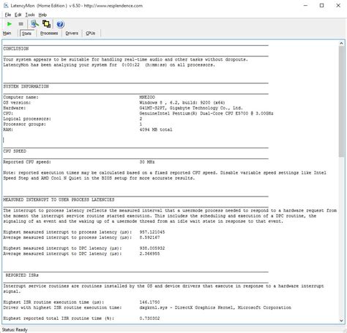Click the SYSTEM INFORMATION heading

[26, 86]
